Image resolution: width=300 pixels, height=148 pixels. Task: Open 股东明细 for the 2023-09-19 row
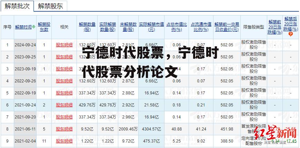(64, 69)
